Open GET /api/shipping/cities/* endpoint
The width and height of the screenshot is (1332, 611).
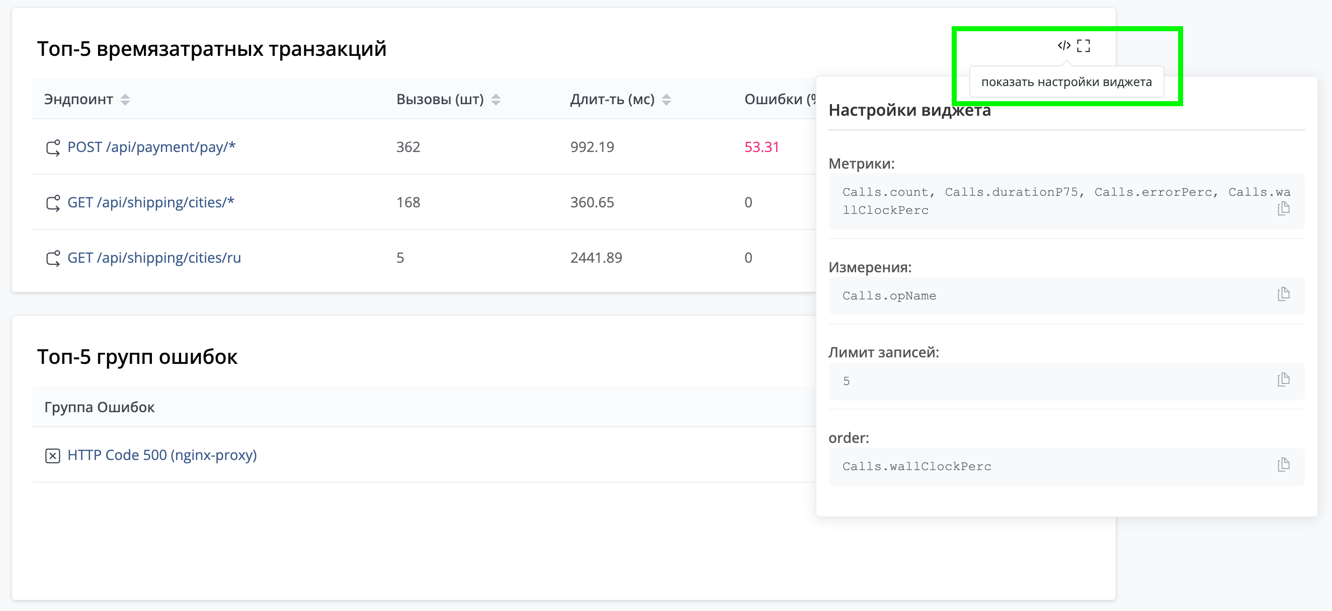coord(150,203)
